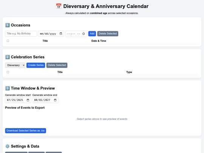Click the occasion time input field
The width and height of the screenshot is (204, 153).
point(76,34)
